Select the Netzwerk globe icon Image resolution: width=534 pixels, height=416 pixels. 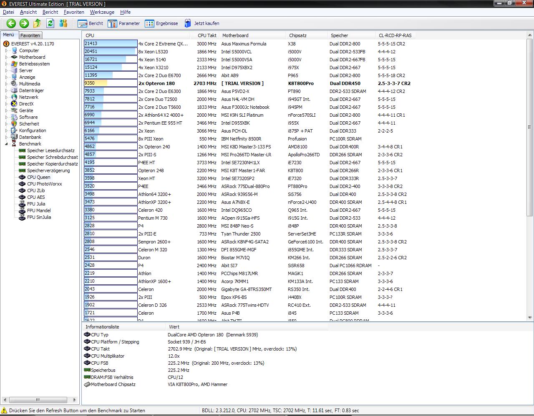pos(15,97)
